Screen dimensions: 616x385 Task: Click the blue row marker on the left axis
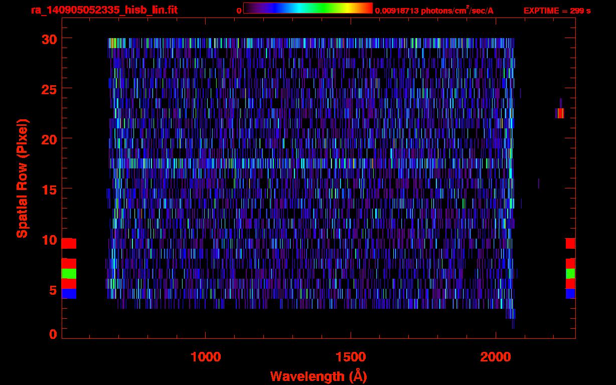coord(69,294)
